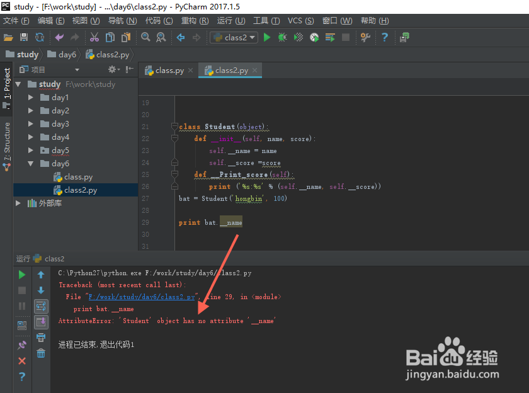Hide project panel with collapse icon
Screen dimensions: 529x393
point(130,69)
